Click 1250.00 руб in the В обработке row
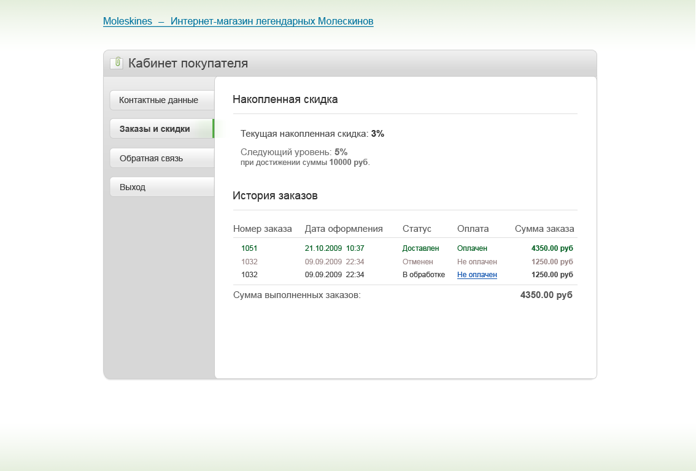The image size is (696, 471). (552, 275)
